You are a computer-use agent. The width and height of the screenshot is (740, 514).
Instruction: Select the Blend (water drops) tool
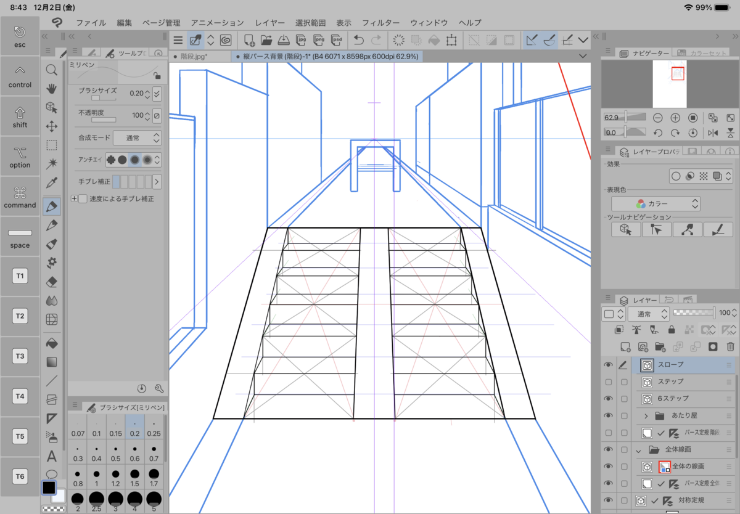(52, 301)
